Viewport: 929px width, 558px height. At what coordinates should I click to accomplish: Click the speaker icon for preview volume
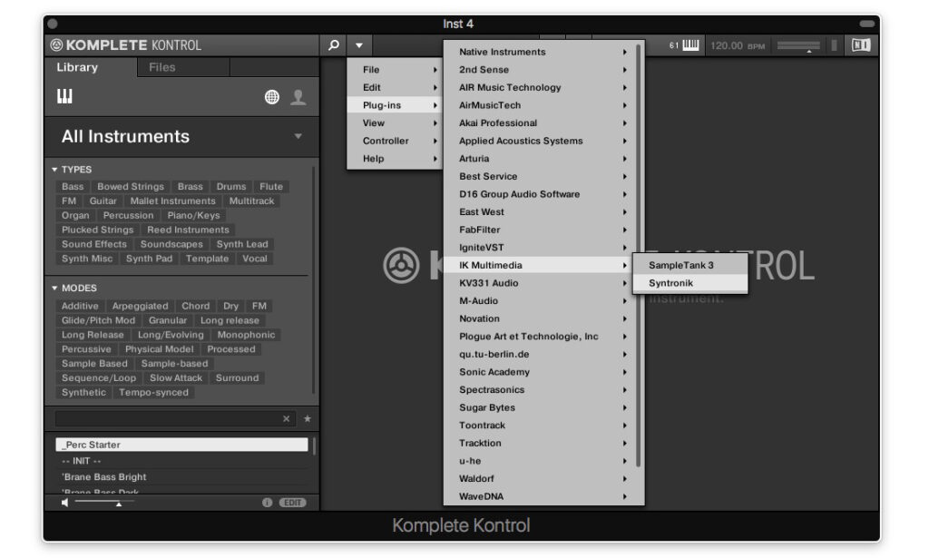click(65, 502)
